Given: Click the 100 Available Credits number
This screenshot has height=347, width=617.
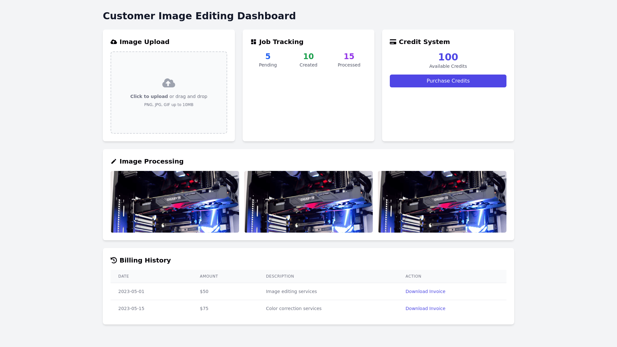Looking at the screenshot, I should [x=448, y=57].
